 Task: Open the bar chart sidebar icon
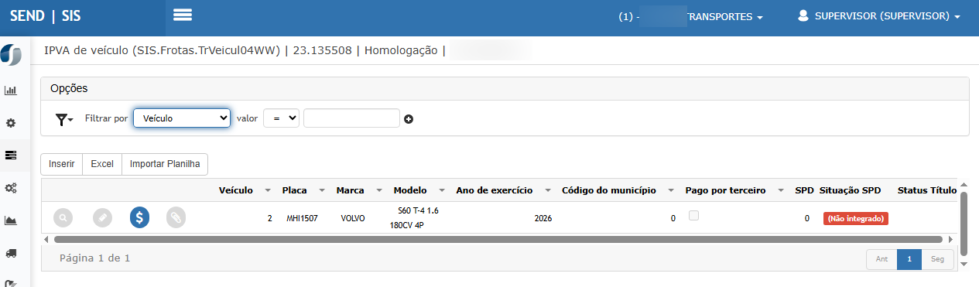pos(11,91)
